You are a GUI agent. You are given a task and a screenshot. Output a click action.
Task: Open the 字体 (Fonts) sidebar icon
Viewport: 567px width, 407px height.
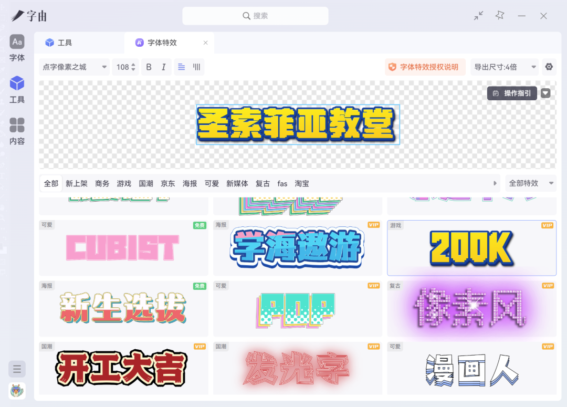pyautogui.click(x=17, y=42)
